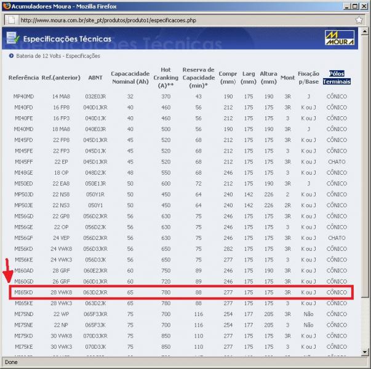371x369 pixels.
Task: Click the blue bullet arrow before Bateria de 12 Volts
Action: pyautogui.click(x=11, y=56)
